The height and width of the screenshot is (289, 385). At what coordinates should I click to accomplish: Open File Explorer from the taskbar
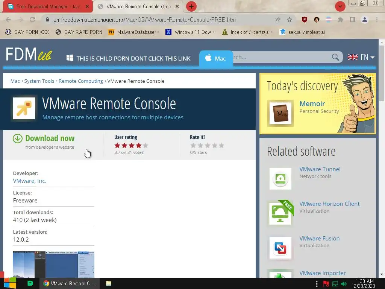tap(109, 283)
